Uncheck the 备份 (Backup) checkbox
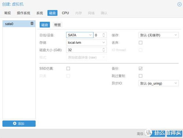Screen dimensions: 183x138 pos(140,68)
